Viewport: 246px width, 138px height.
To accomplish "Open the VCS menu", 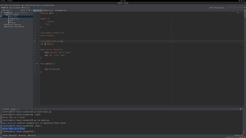I will click(x=43, y=5).
